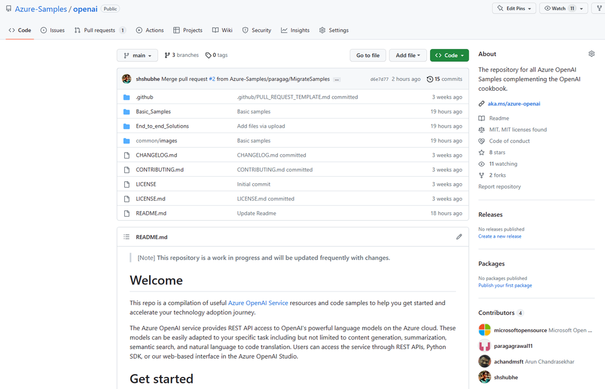The image size is (605, 389).
Task: Click the common/images folder icon
Action: (x=127, y=141)
